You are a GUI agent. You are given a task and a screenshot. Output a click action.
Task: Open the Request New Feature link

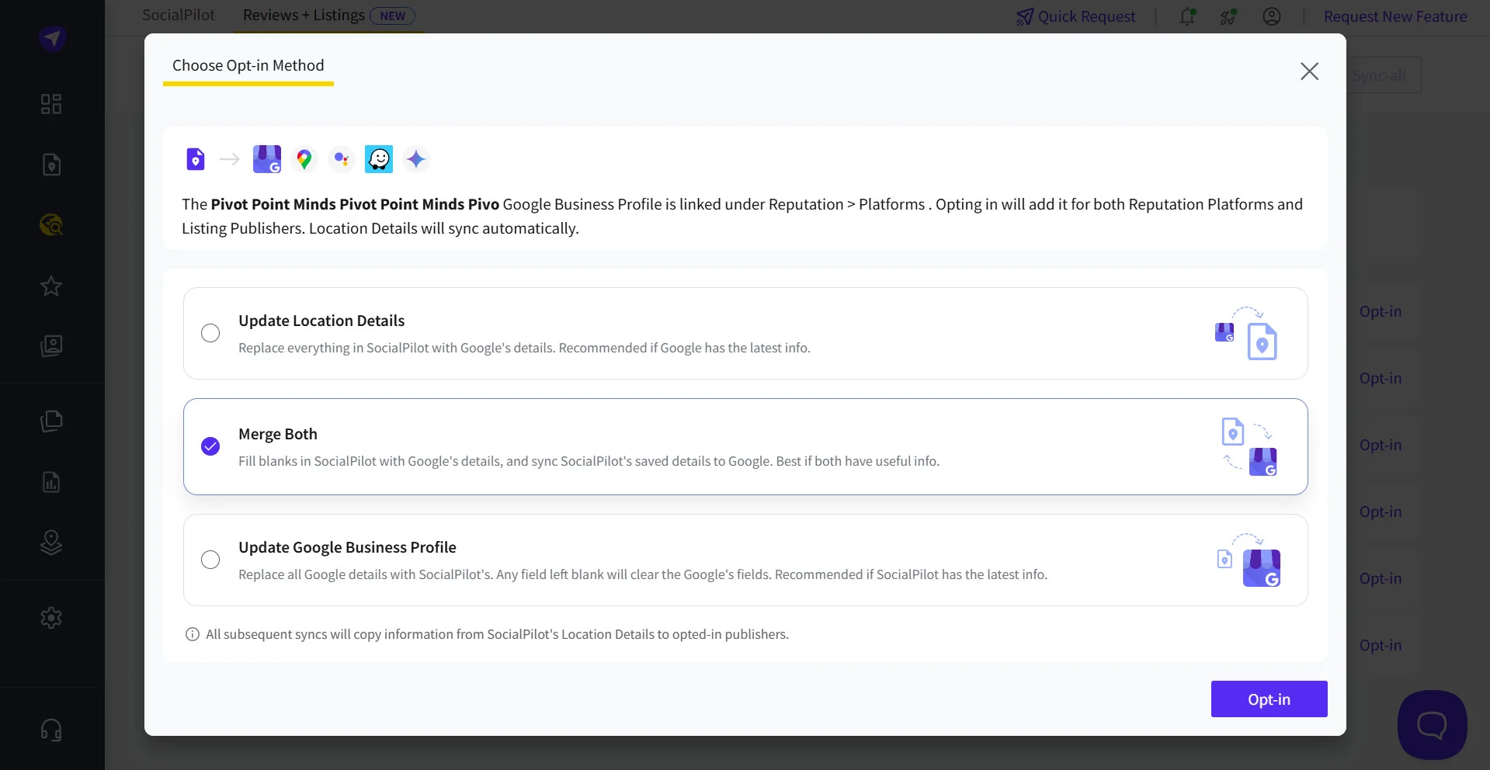tap(1395, 16)
